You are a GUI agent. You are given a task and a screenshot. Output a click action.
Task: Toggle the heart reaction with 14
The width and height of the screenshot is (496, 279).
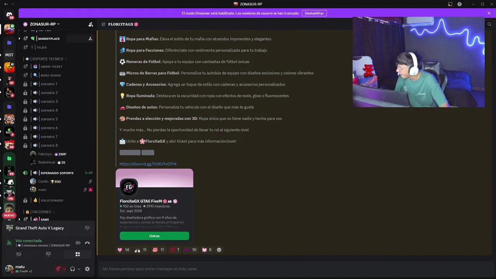coord(124,250)
